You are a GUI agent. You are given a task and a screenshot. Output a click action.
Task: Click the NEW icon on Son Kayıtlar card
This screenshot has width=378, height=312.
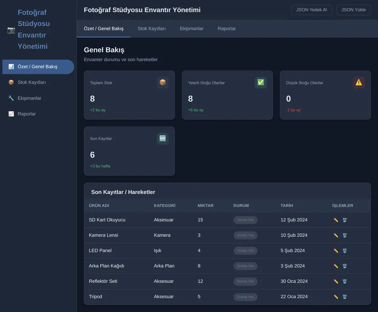(x=163, y=139)
